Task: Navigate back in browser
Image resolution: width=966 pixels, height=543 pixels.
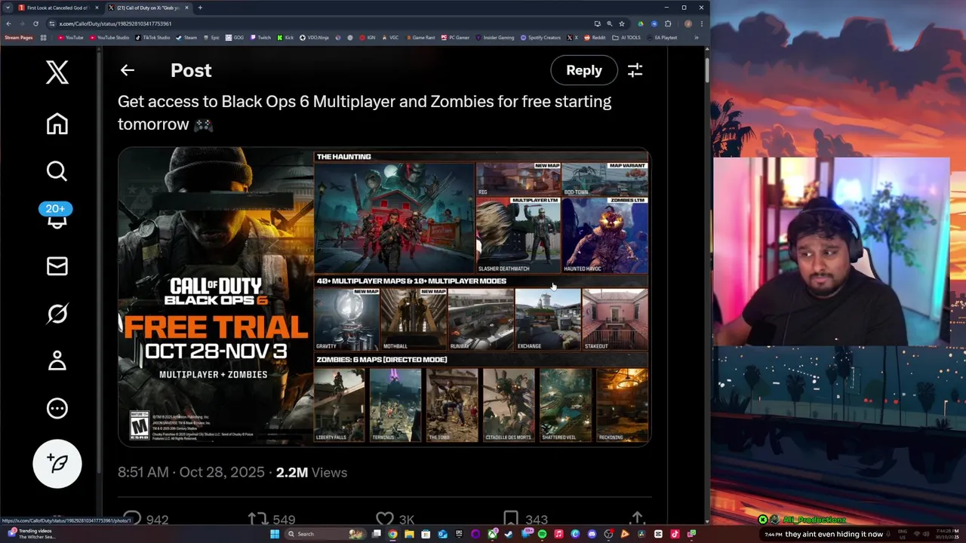Action: coord(8,23)
